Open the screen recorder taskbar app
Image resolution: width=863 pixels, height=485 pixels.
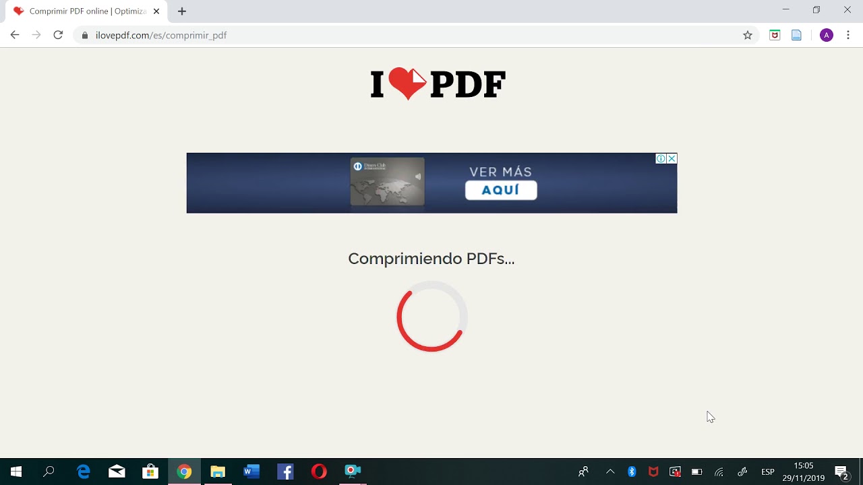tap(353, 472)
